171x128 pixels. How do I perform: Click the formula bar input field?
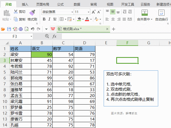(116, 36)
